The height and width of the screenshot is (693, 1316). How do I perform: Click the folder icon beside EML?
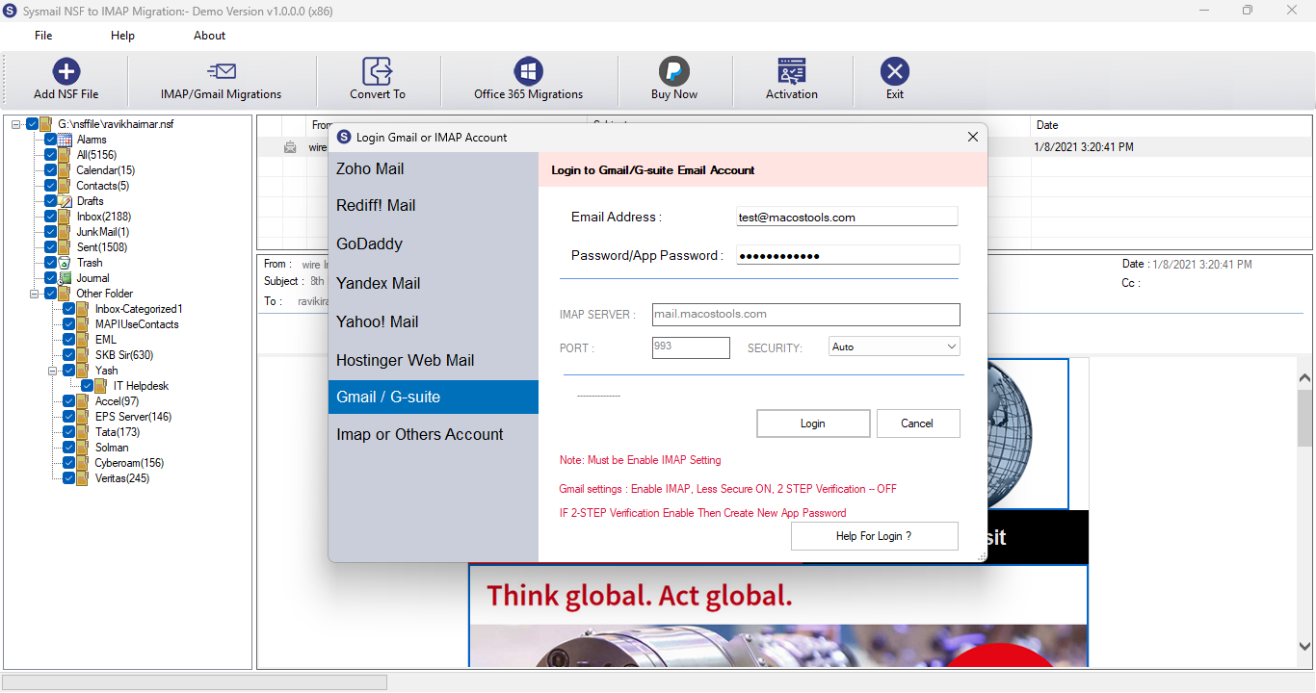[x=83, y=340]
